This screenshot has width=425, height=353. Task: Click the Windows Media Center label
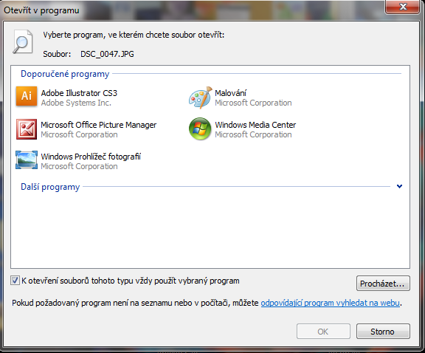[255, 125]
